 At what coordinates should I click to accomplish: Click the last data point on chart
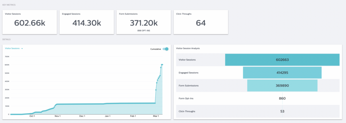[x=163, y=65]
